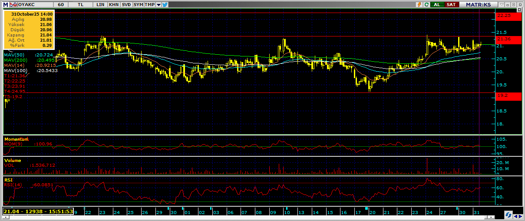Click the orange lightning bolt icon

point(419,4)
